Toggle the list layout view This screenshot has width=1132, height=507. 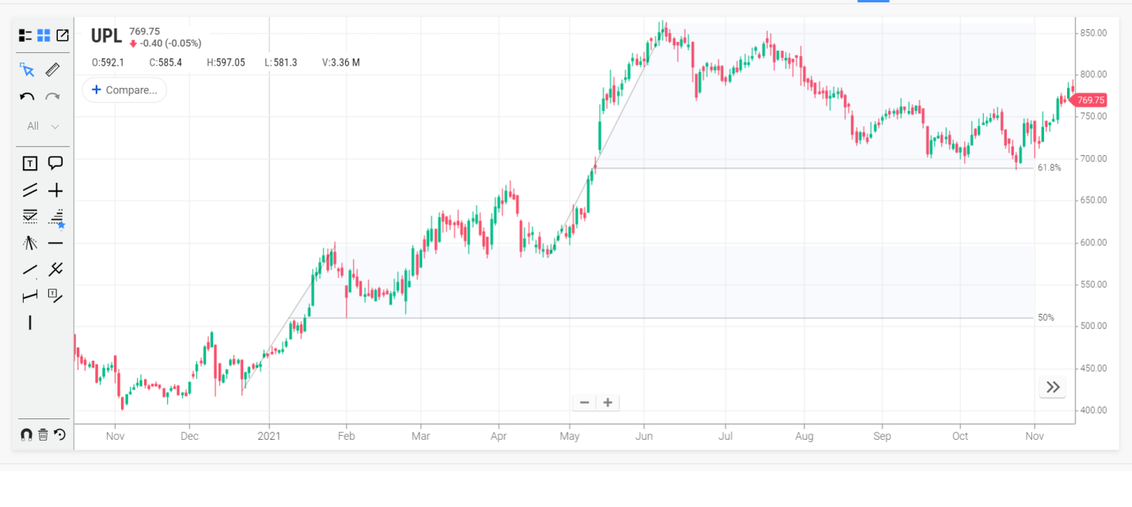coord(25,36)
